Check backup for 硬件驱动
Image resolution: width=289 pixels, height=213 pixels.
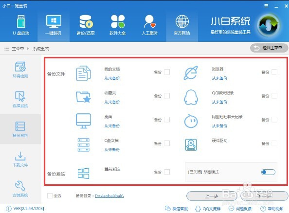pos(274,143)
